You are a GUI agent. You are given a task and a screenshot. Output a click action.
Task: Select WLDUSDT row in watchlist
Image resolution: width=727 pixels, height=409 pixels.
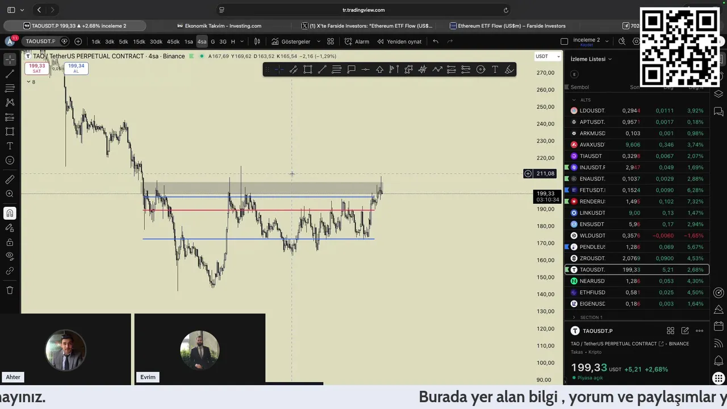(637, 236)
